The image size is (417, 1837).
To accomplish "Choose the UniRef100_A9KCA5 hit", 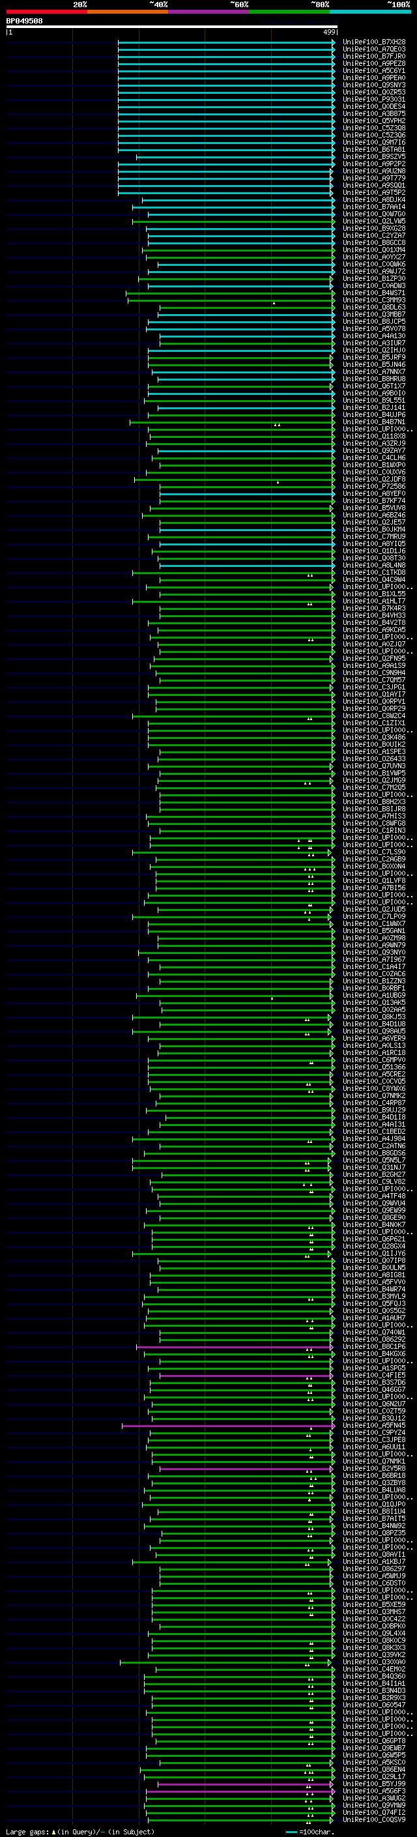I will [374, 629].
